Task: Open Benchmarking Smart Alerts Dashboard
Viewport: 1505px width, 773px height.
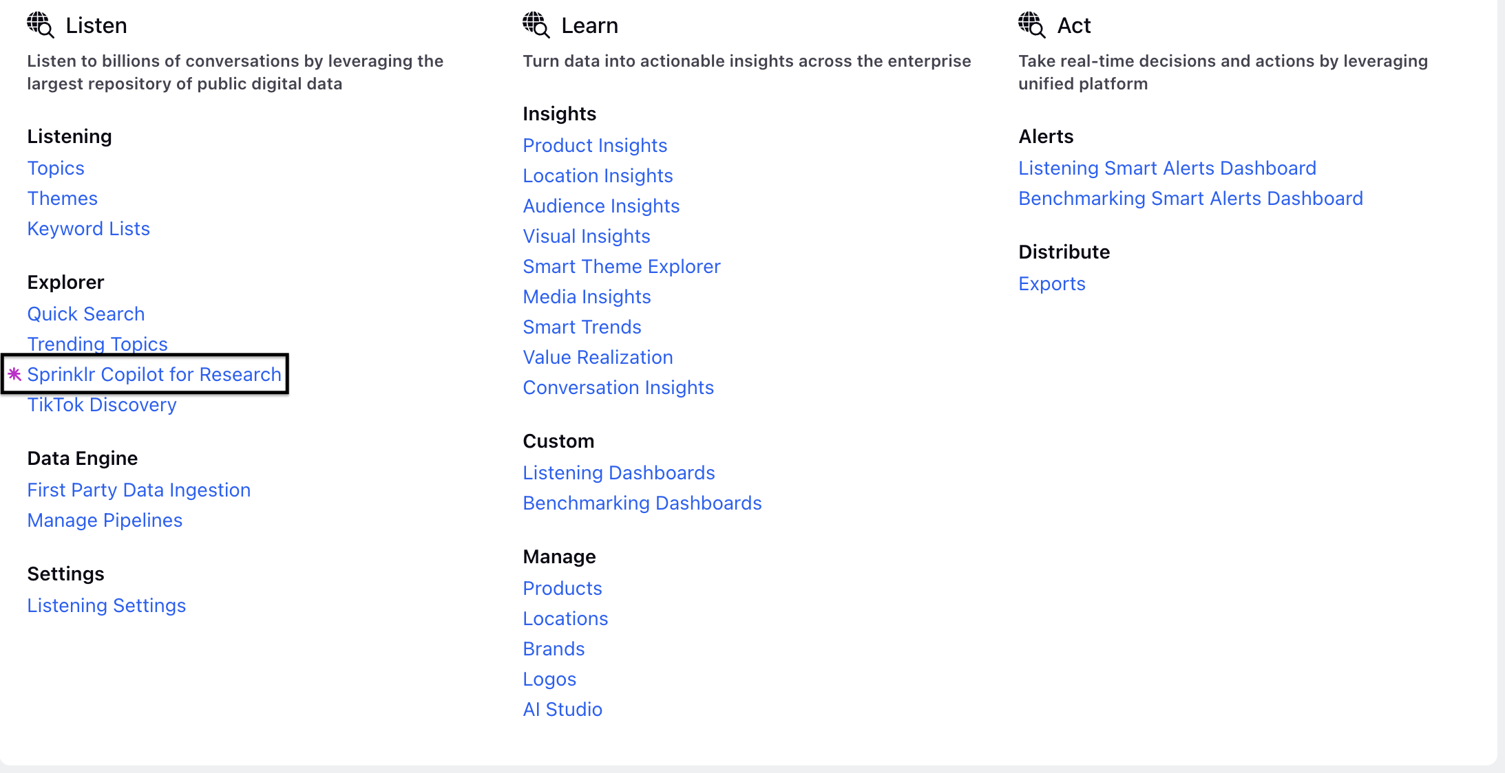Action: 1191,198
